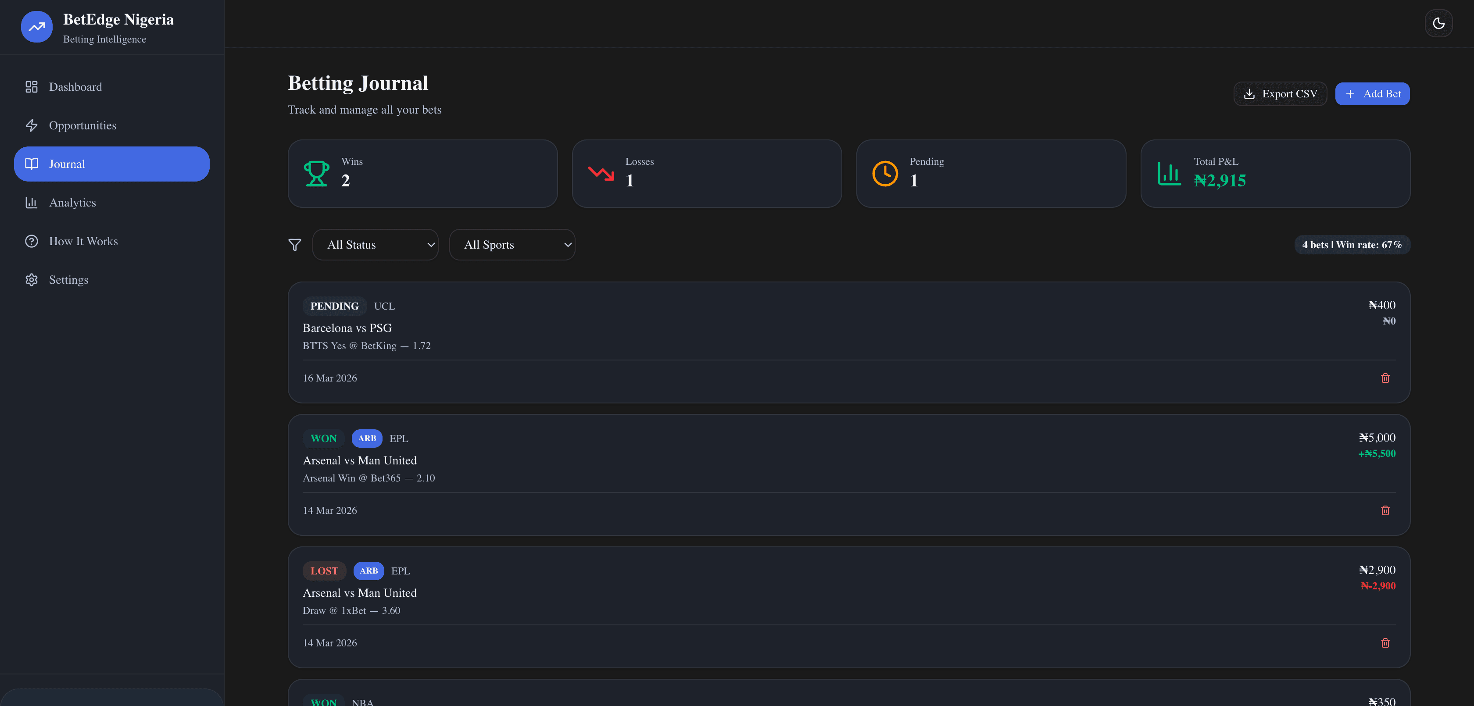Click the Add Bet button
This screenshot has width=1474, height=706.
(1372, 93)
